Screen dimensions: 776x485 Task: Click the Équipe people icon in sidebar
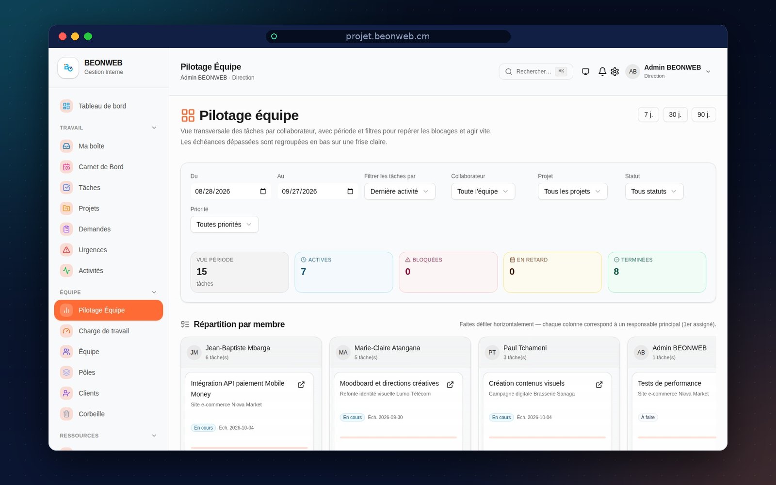66,352
